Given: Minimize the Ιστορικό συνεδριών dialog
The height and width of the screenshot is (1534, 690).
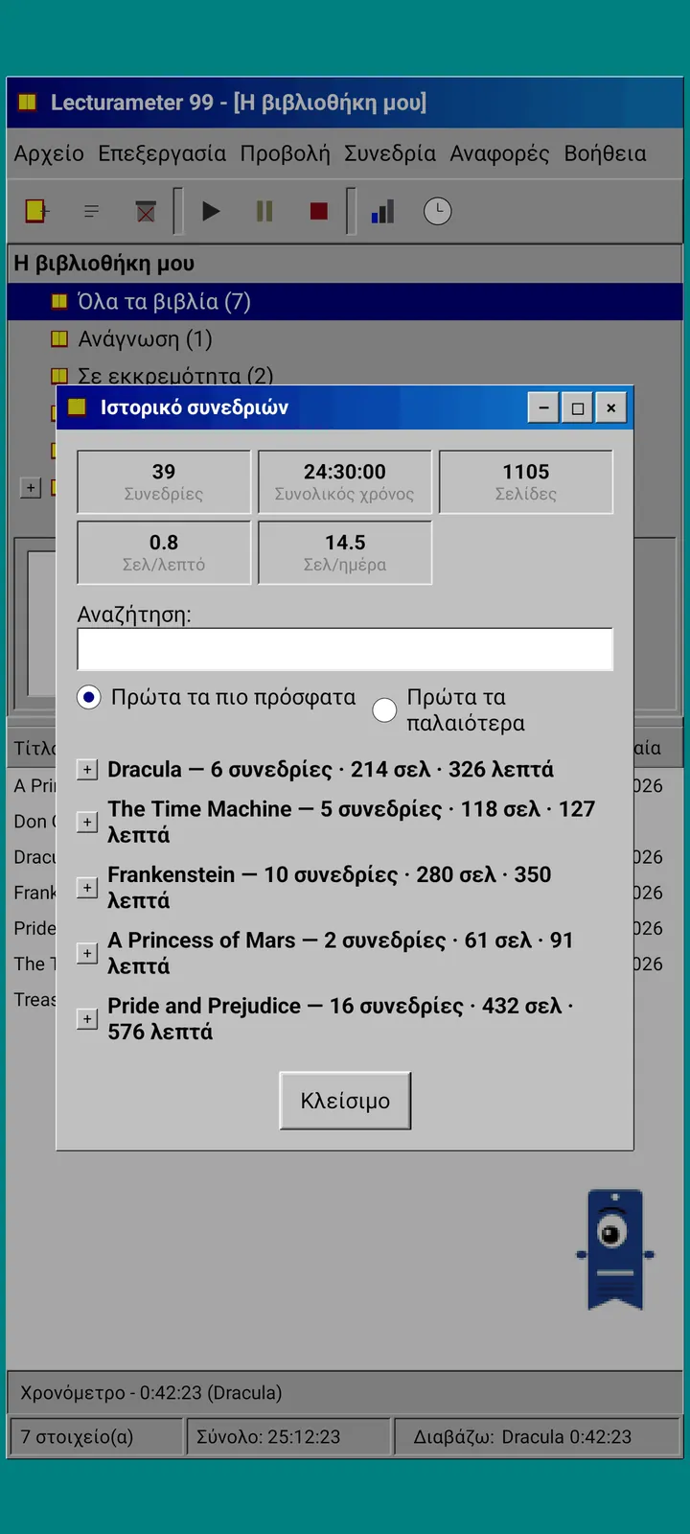Looking at the screenshot, I should coord(543,407).
